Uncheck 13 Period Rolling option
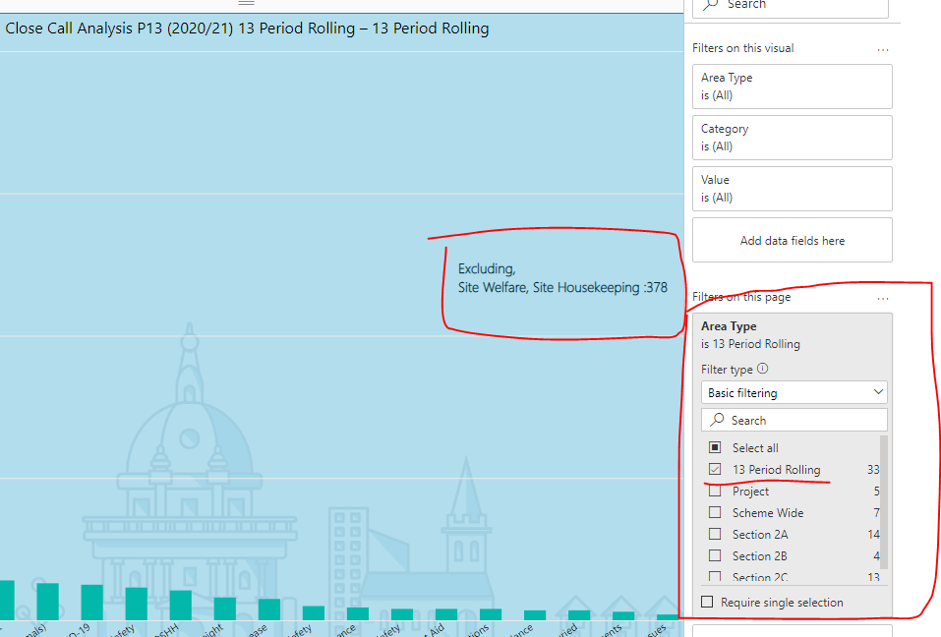 click(715, 469)
